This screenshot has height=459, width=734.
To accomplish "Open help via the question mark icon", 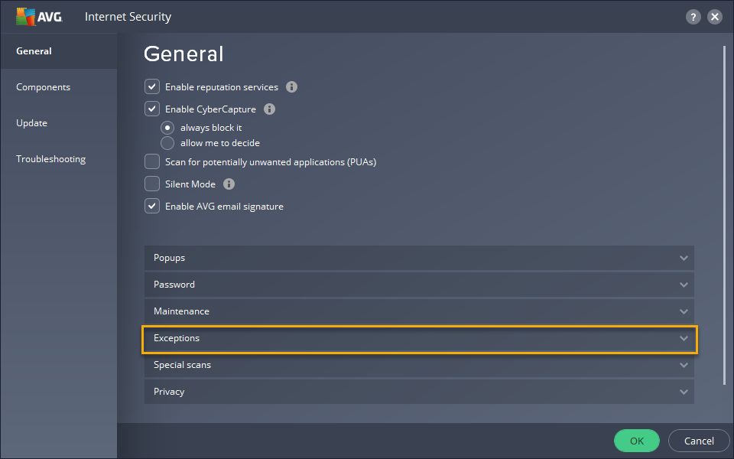I will 693,17.
